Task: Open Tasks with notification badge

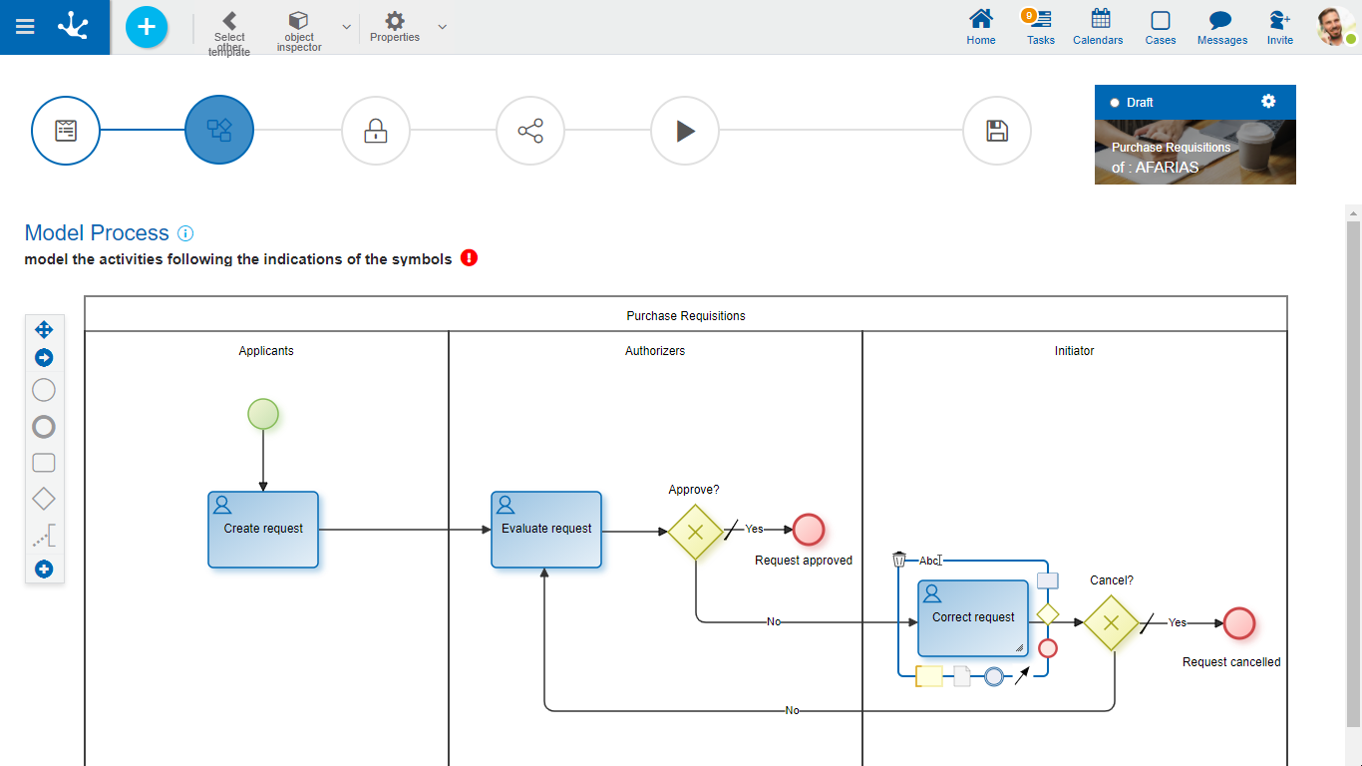Action: click(1040, 27)
